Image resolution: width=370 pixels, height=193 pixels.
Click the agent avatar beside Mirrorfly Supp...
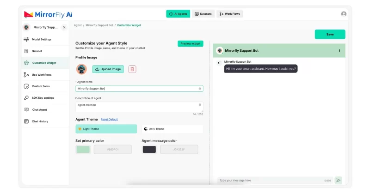tap(26, 27)
